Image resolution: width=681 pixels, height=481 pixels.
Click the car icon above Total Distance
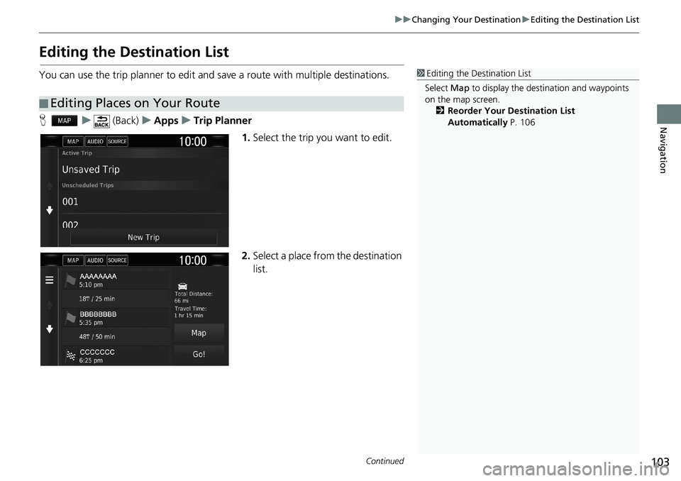click(182, 286)
